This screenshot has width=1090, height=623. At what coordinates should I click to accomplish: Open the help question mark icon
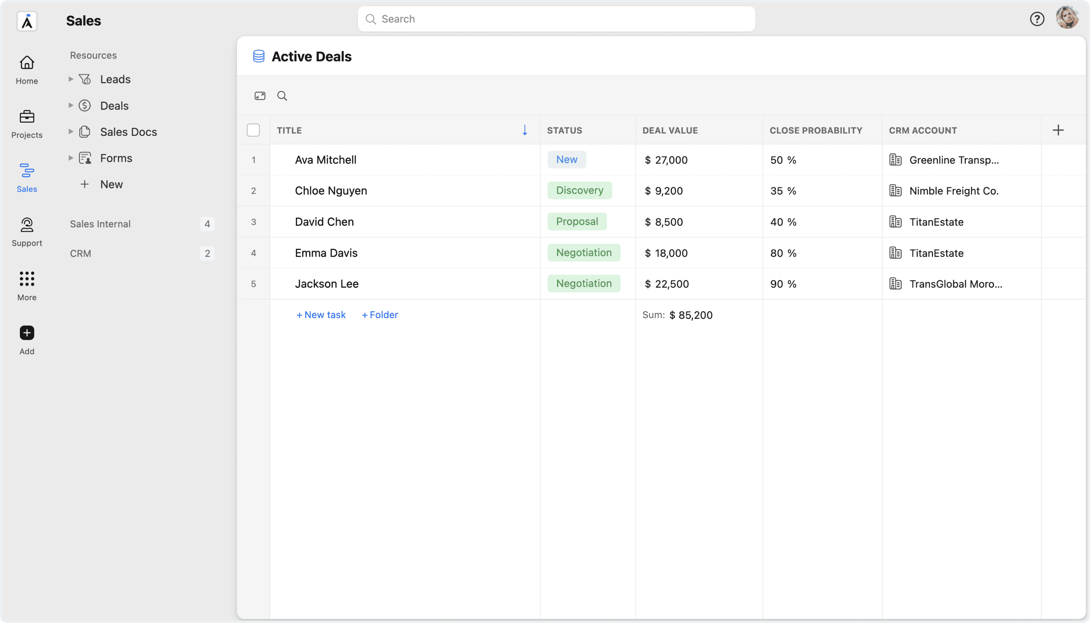coord(1037,19)
